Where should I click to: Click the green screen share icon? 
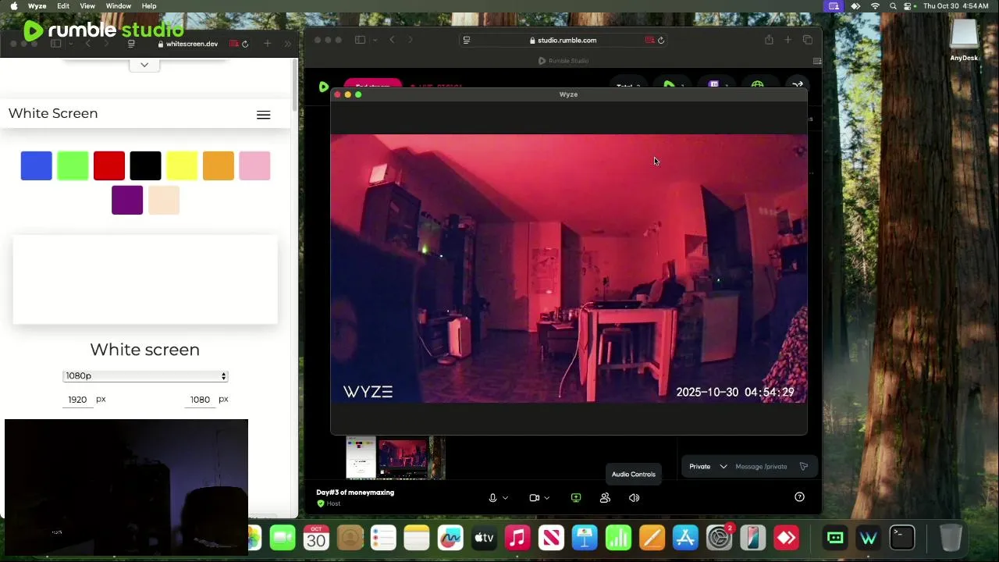(576, 498)
